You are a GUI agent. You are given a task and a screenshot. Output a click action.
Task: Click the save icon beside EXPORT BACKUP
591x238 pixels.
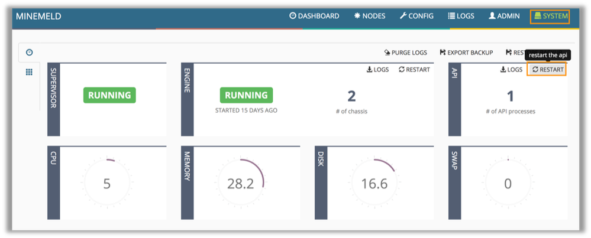443,53
